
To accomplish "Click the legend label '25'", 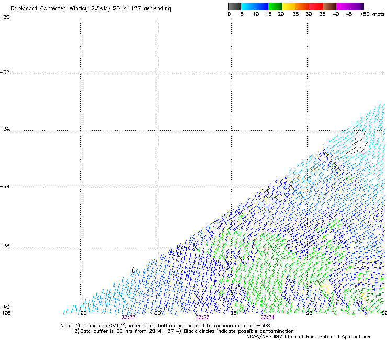I will (x=295, y=14).
